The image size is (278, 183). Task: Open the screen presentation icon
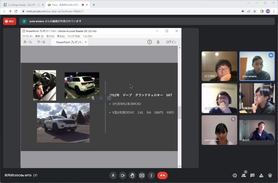142,175
